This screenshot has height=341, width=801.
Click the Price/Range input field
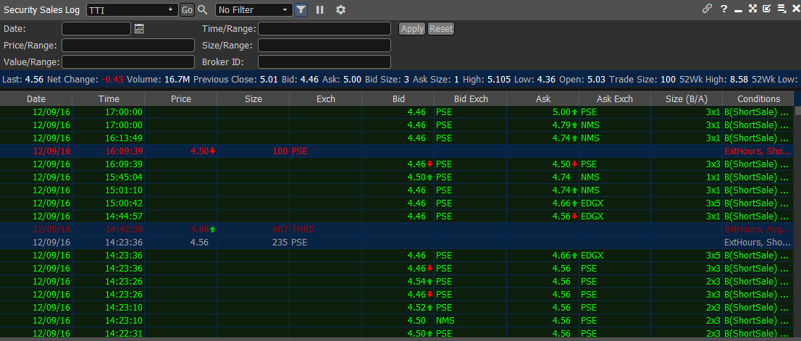tap(128, 46)
